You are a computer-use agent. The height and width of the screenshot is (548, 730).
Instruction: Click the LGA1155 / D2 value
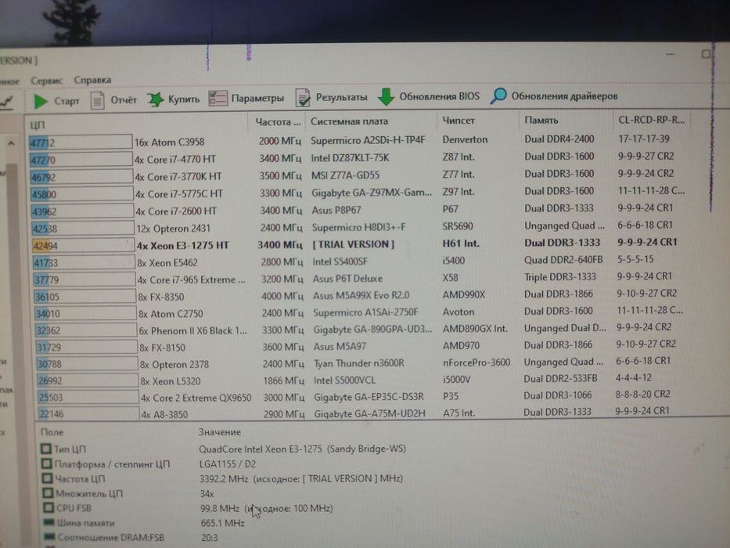(228, 463)
